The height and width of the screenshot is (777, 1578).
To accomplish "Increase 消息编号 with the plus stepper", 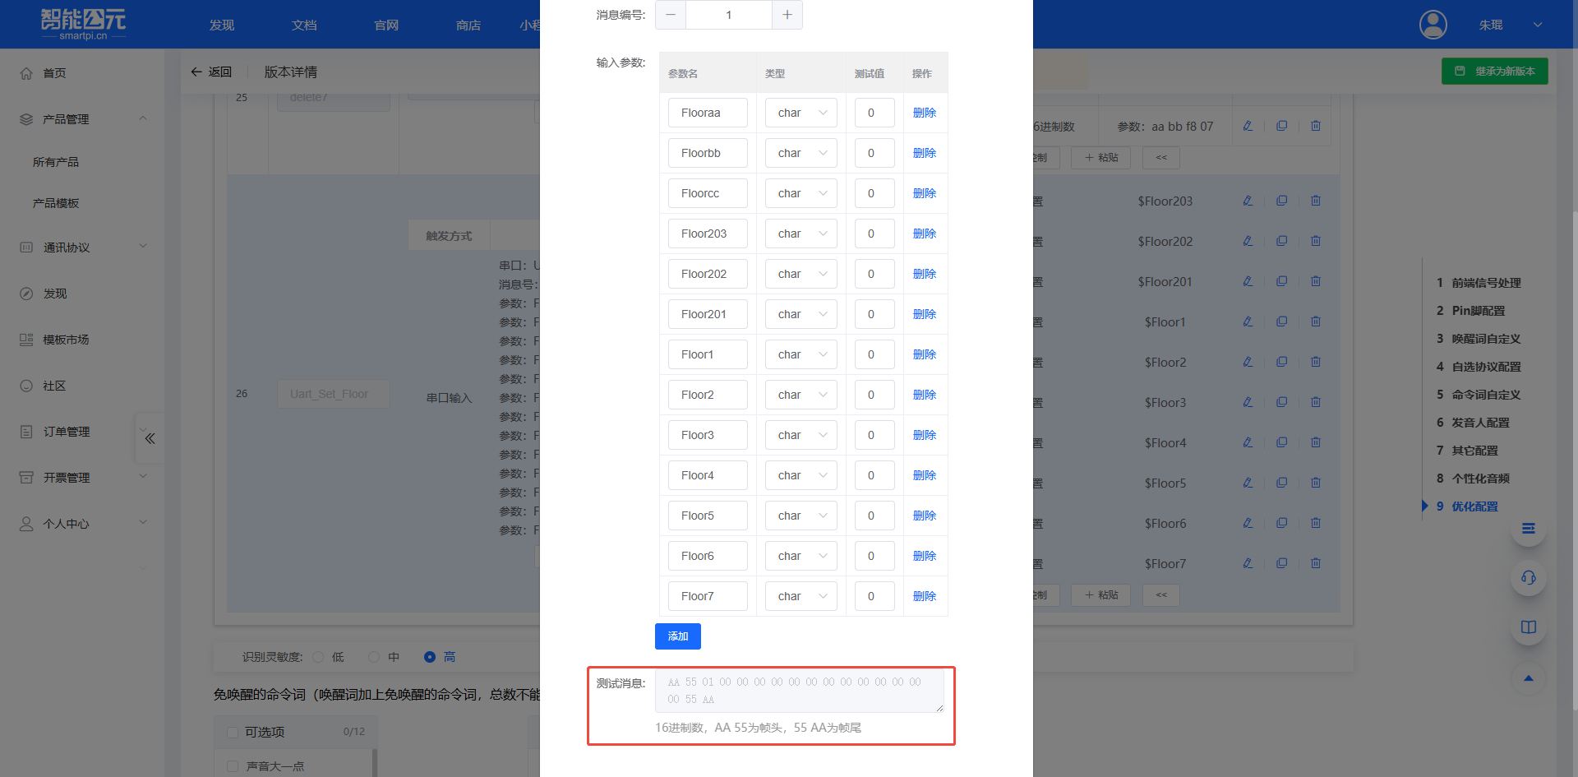I will 787,15.
